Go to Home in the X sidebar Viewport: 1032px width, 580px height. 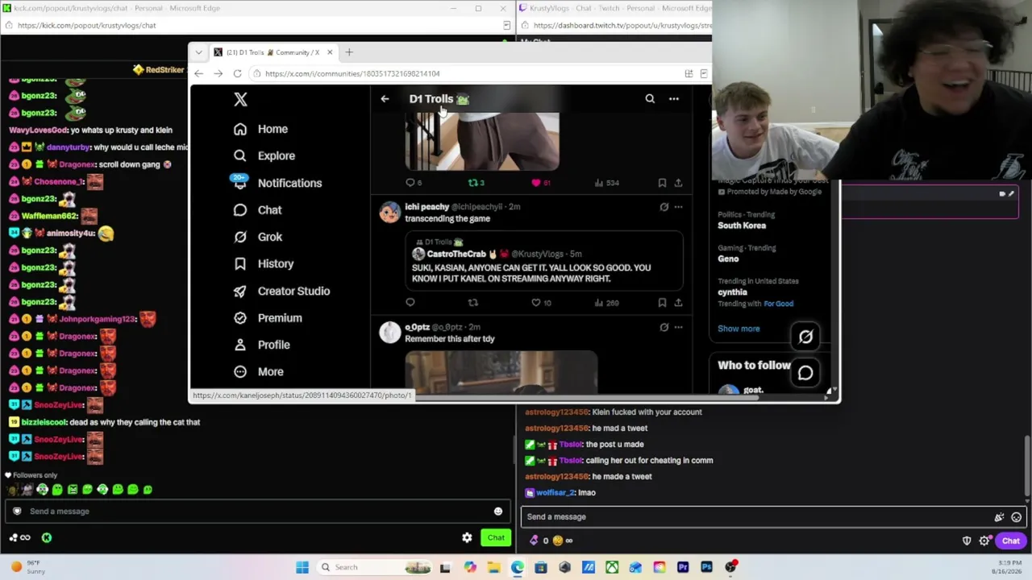[260, 129]
